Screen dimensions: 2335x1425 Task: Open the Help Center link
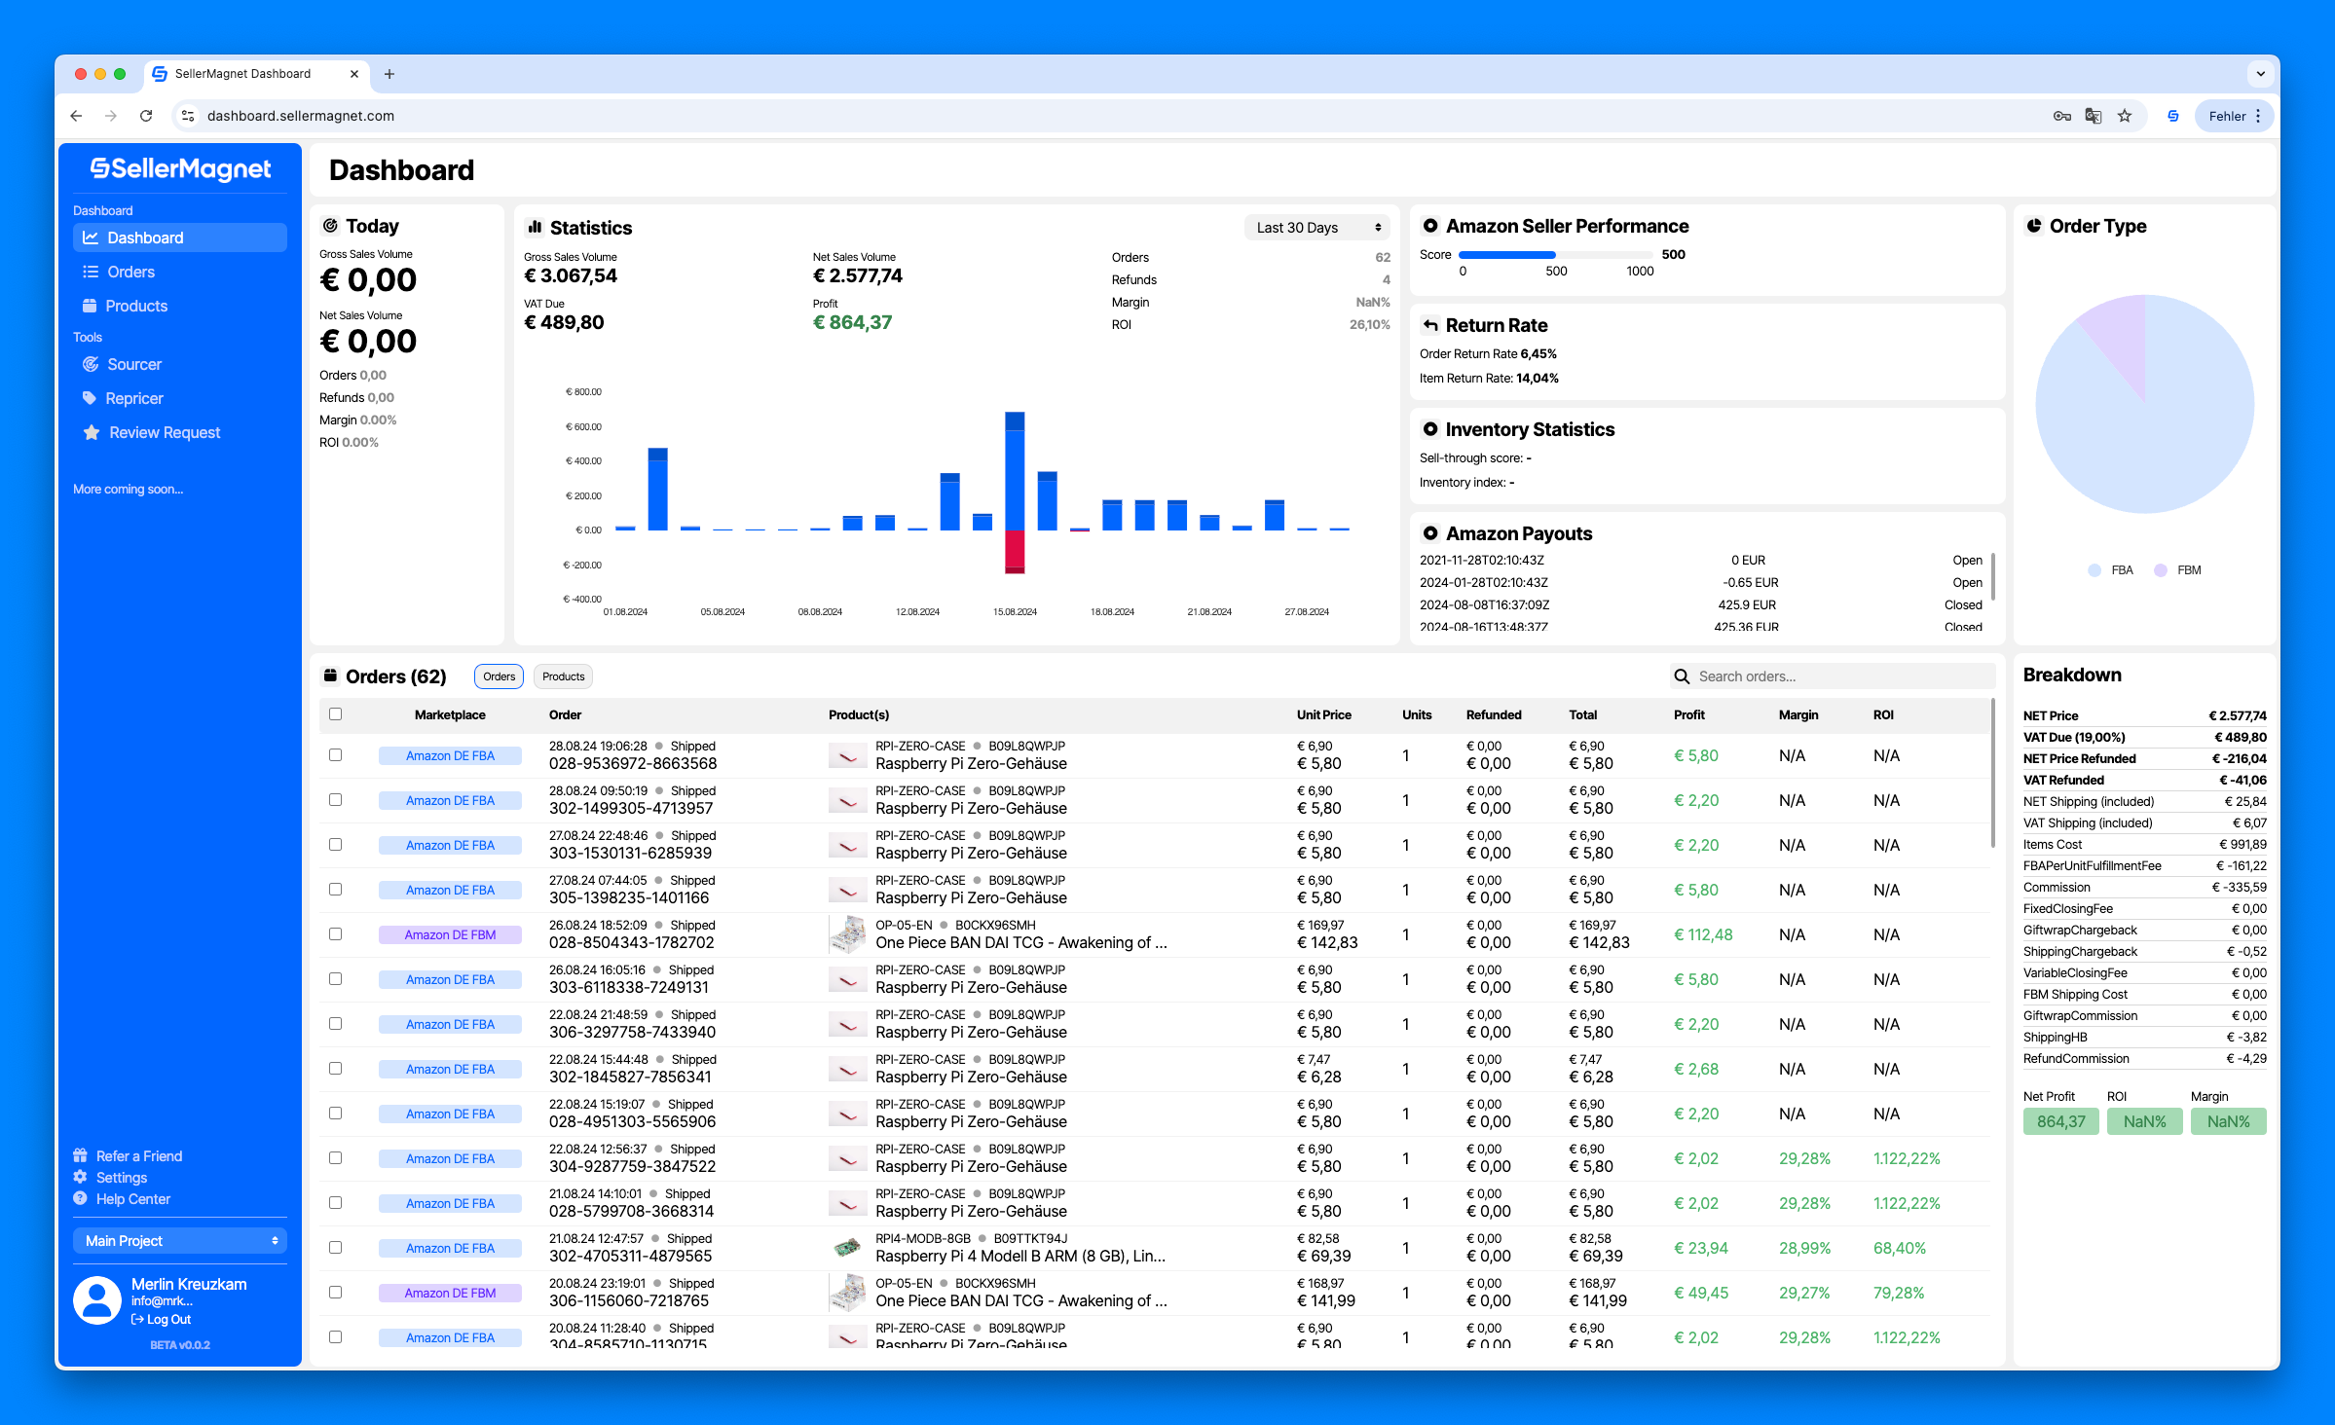[x=133, y=1199]
